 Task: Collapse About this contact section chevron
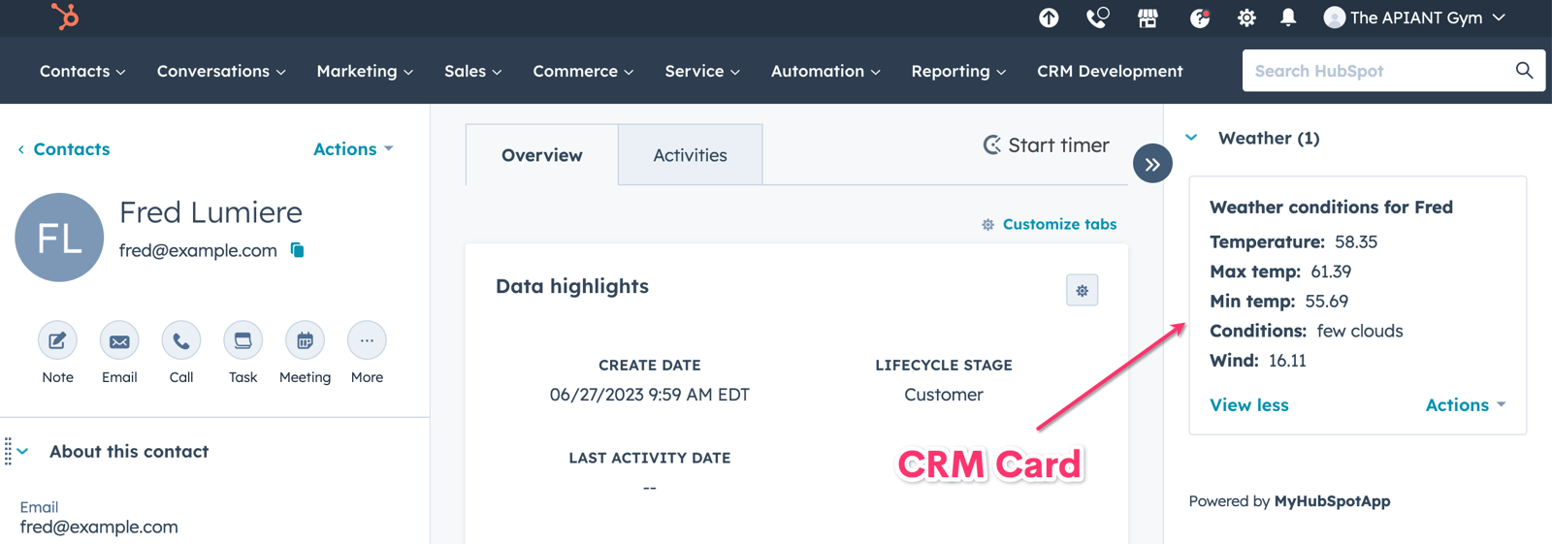[x=23, y=451]
